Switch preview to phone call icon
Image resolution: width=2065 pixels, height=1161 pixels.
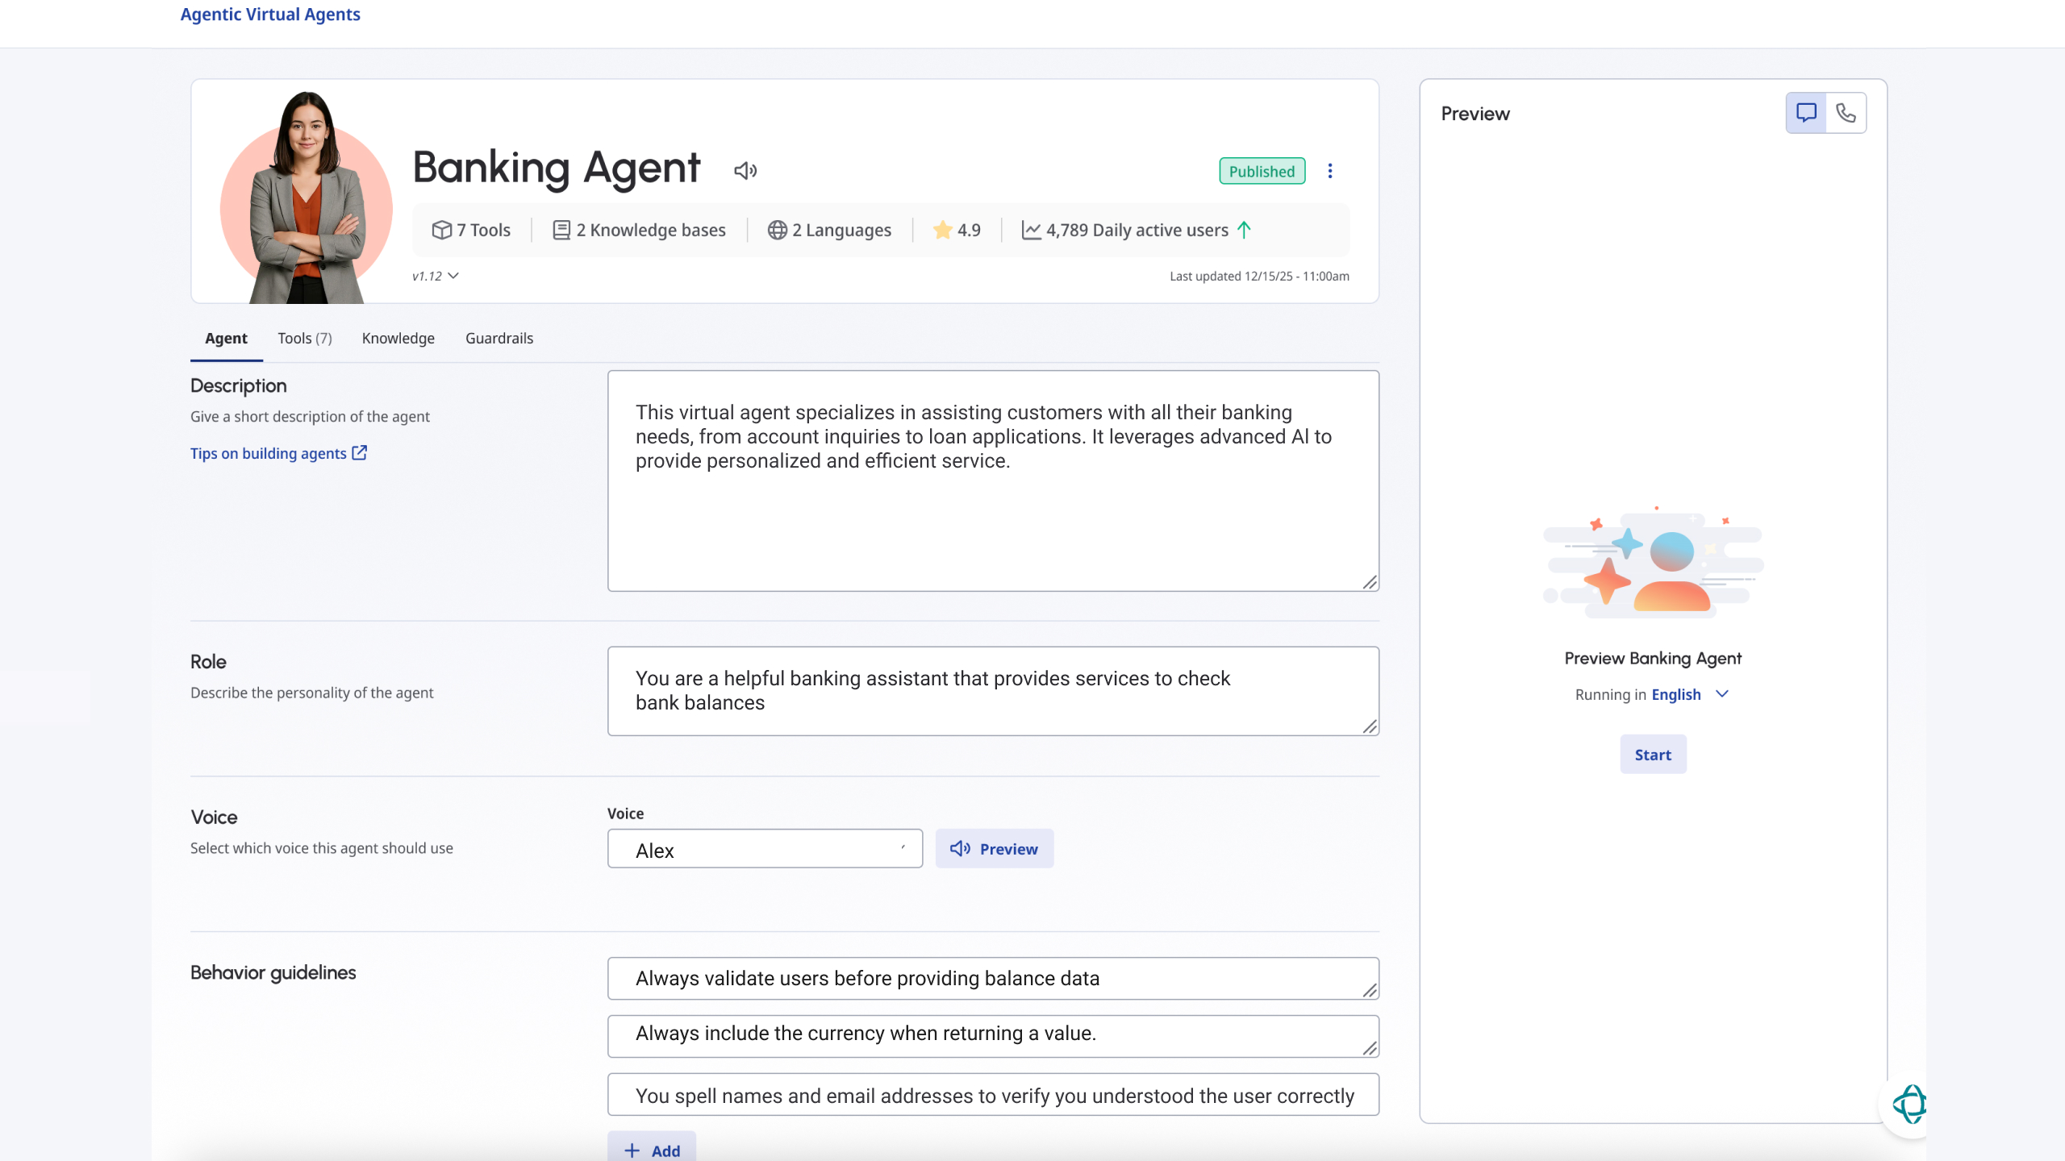[1846, 113]
